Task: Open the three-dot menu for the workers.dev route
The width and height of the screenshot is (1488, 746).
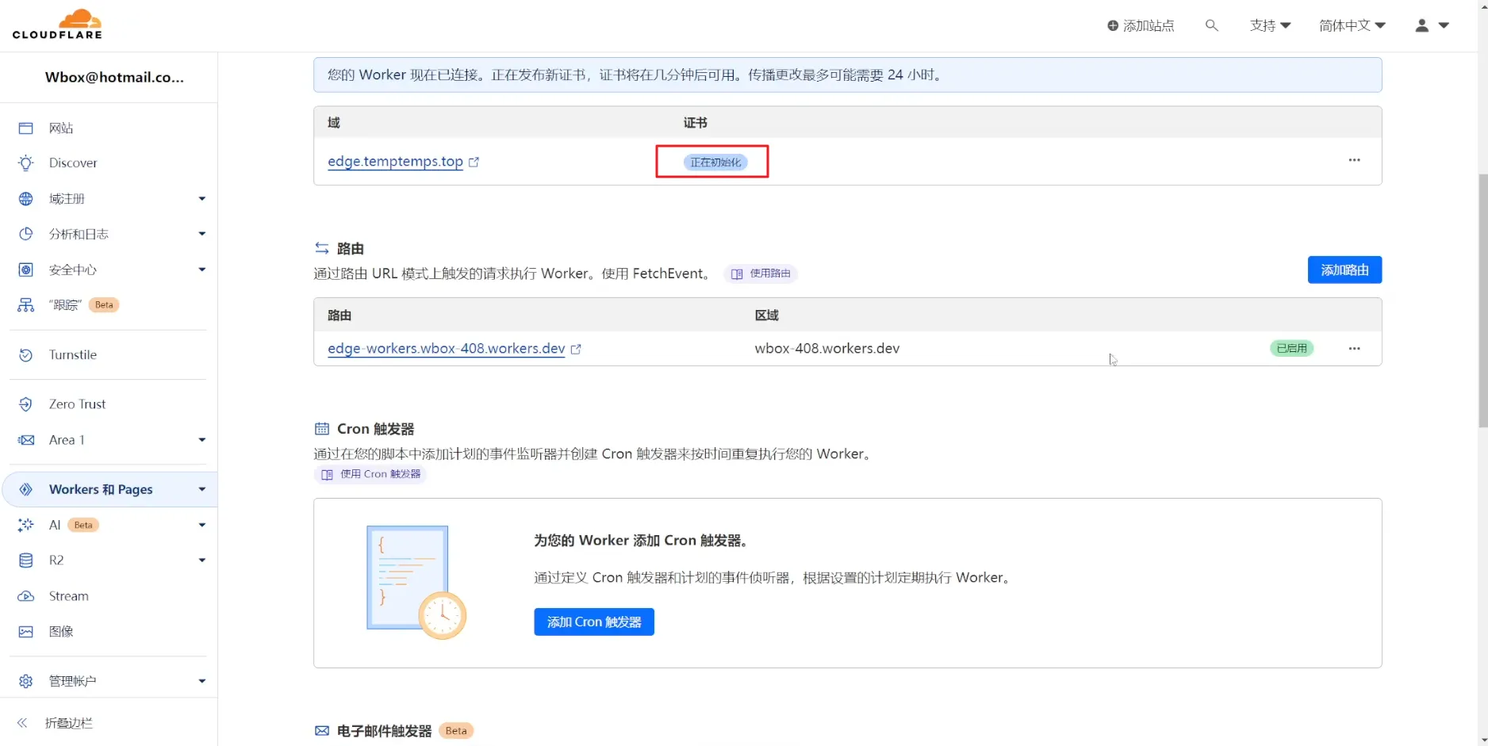Action: click(x=1354, y=349)
